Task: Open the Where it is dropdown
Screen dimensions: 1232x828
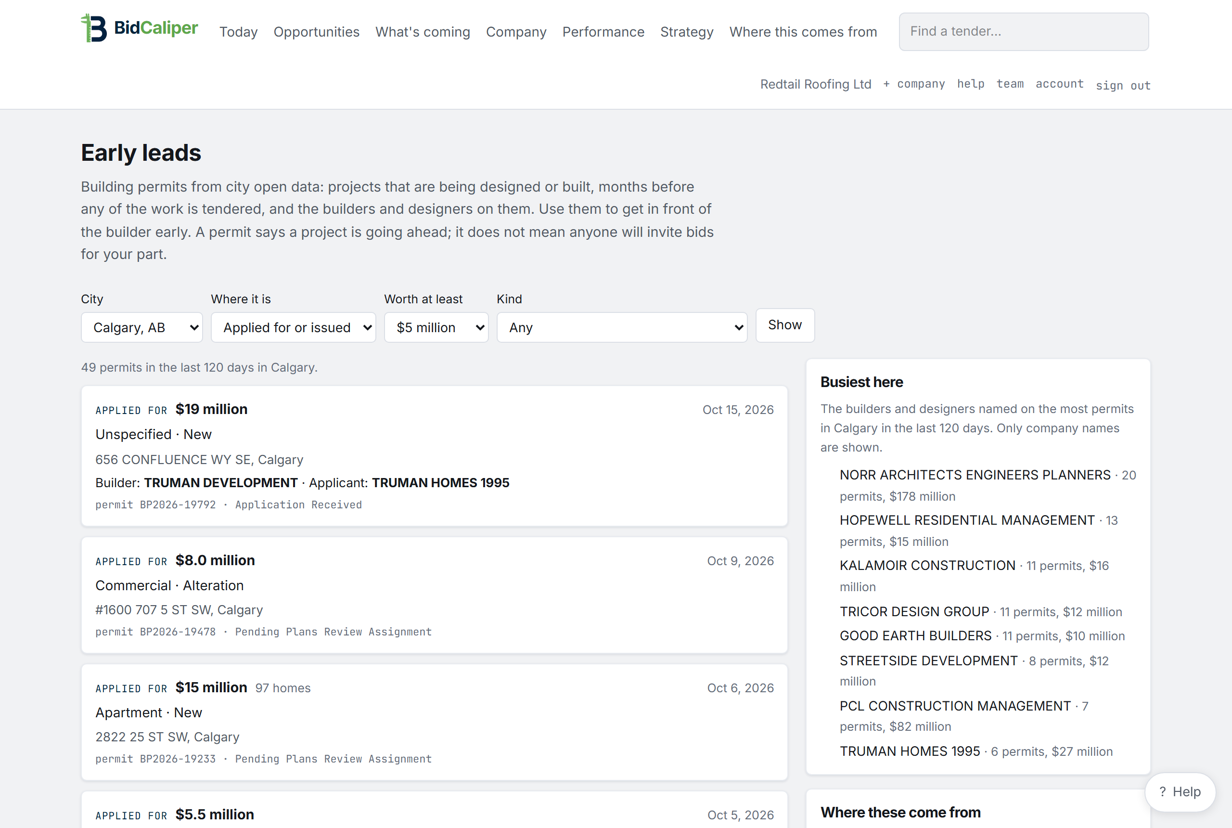Action: [293, 327]
